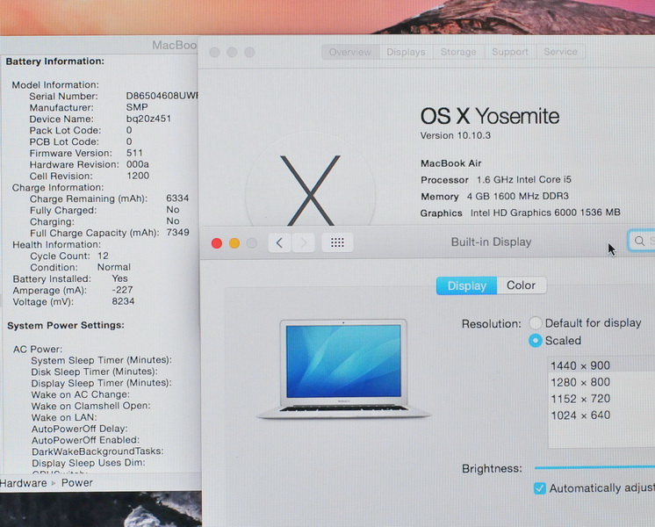Click Full Charge Capacity value 7349
The height and width of the screenshot is (527, 655).
point(178,233)
